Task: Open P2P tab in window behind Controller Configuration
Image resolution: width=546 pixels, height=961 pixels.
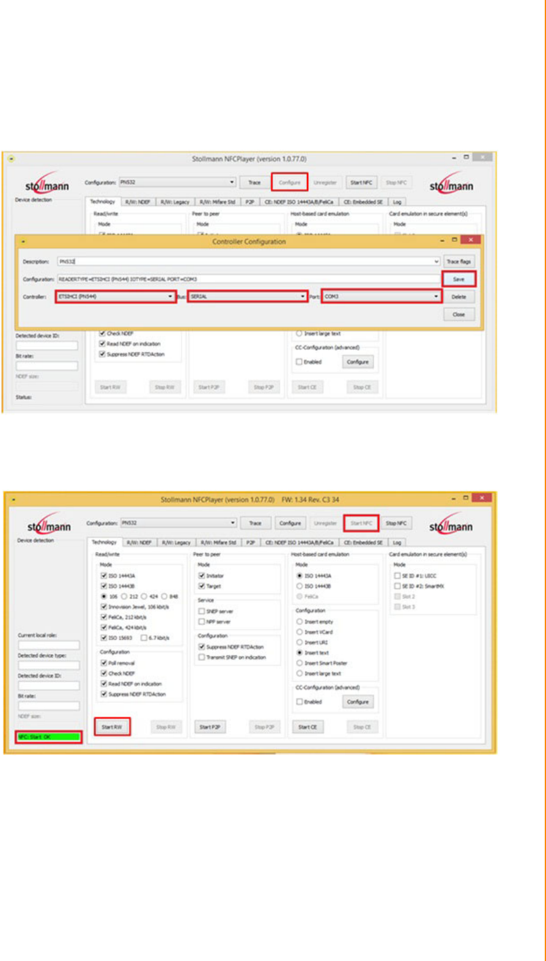Action: pos(249,202)
